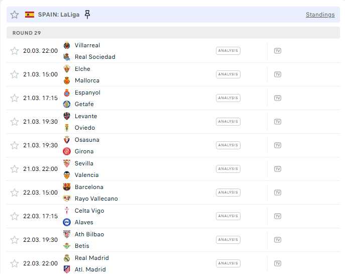The image size is (345, 274).
Task: Click the Ath Bilbao crest icon
Action: pyautogui.click(x=67, y=234)
